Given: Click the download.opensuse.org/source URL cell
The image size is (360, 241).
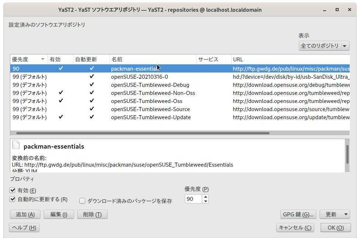Looking at the screenshot, I should [291, 109].
